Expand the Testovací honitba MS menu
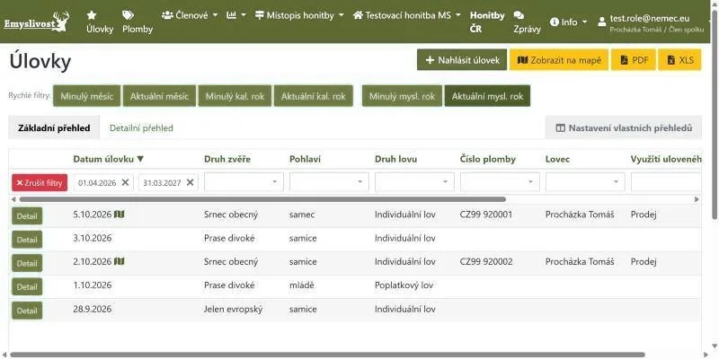The height and width of the screenshot is (359, 719). pyautogui.click(x=407, y=15)
